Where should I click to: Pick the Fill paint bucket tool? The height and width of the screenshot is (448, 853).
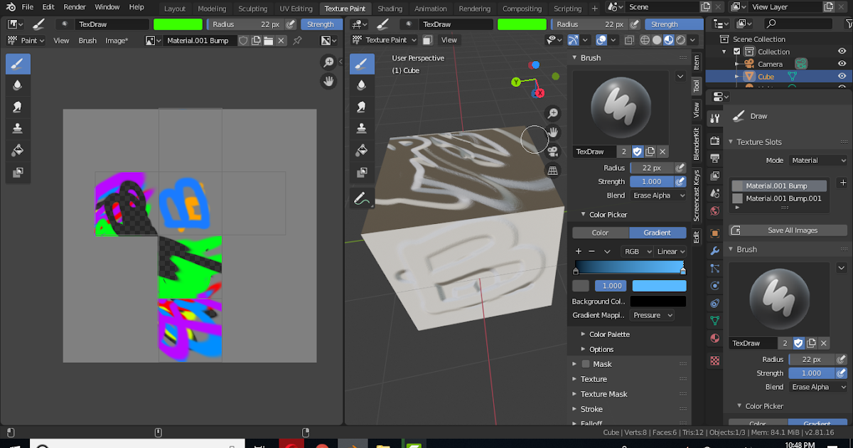[18, 150]
